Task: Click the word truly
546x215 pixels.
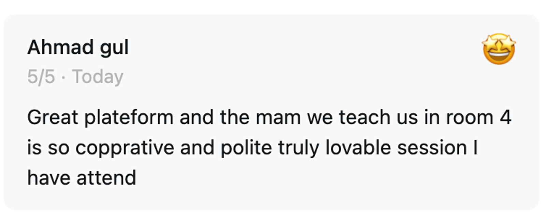Action: coord(298,148)
